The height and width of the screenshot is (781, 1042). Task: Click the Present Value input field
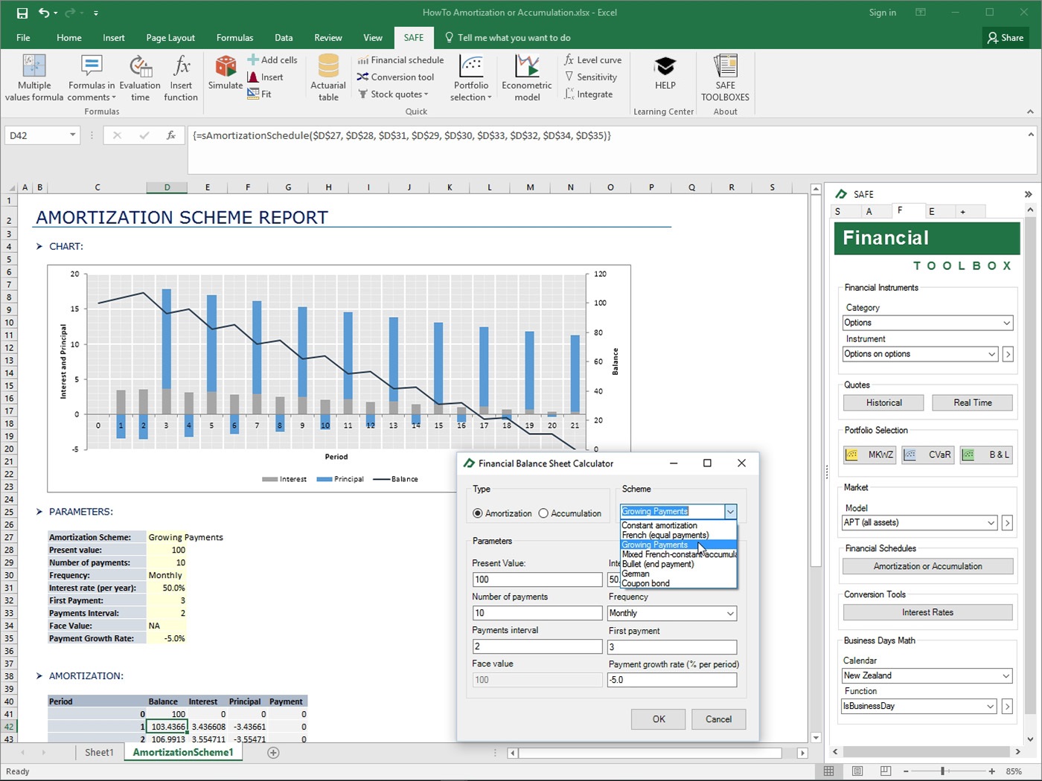(537, 579)
